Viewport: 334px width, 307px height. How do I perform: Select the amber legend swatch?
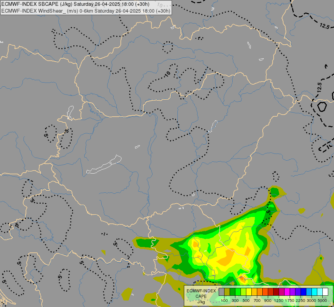click(254, 292)
